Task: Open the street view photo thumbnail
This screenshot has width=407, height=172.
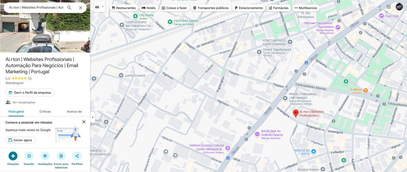Action: (x=45, y=26)
